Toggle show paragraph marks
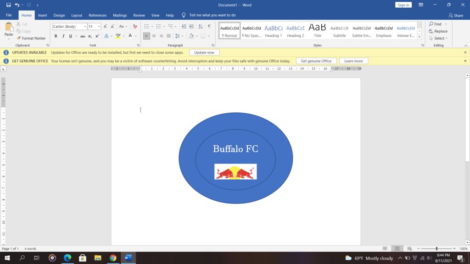This screenshot has height=264, width=470. [209, 26]
